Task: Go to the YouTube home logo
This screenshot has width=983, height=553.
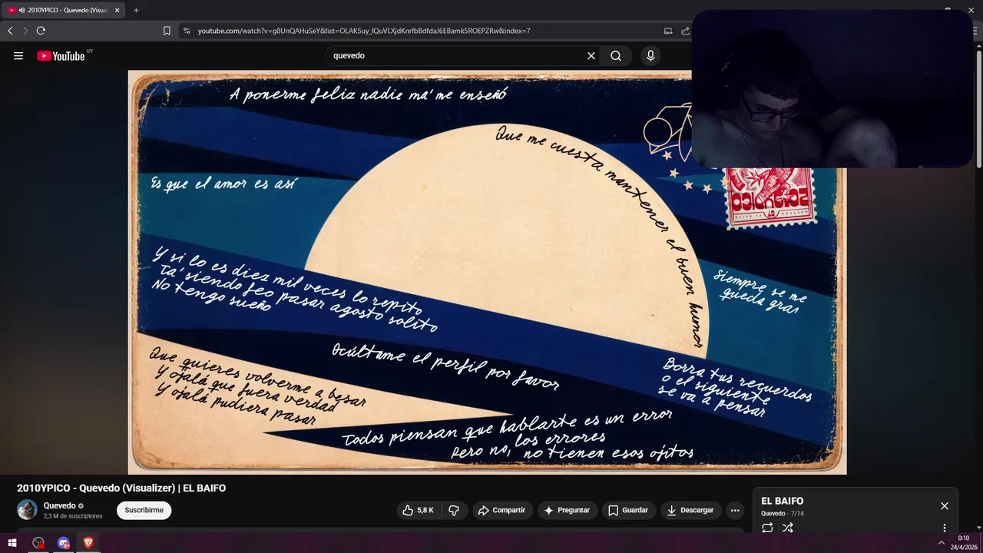Action: click(x=61, y=55)
